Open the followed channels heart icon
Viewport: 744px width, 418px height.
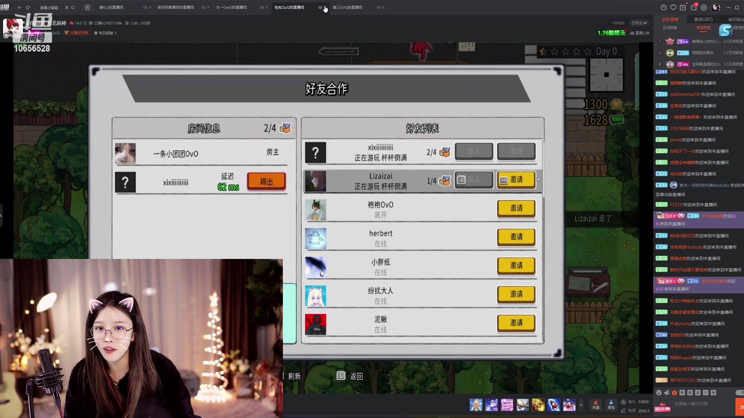pos(673,7)
